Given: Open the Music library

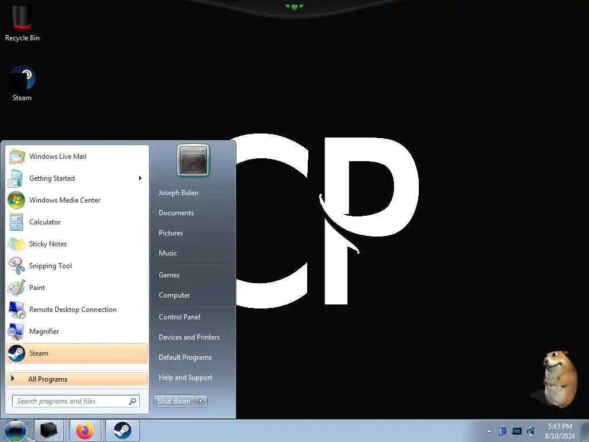Looking at the screenshot, I should pyautogui.click(x=168, y=253).
